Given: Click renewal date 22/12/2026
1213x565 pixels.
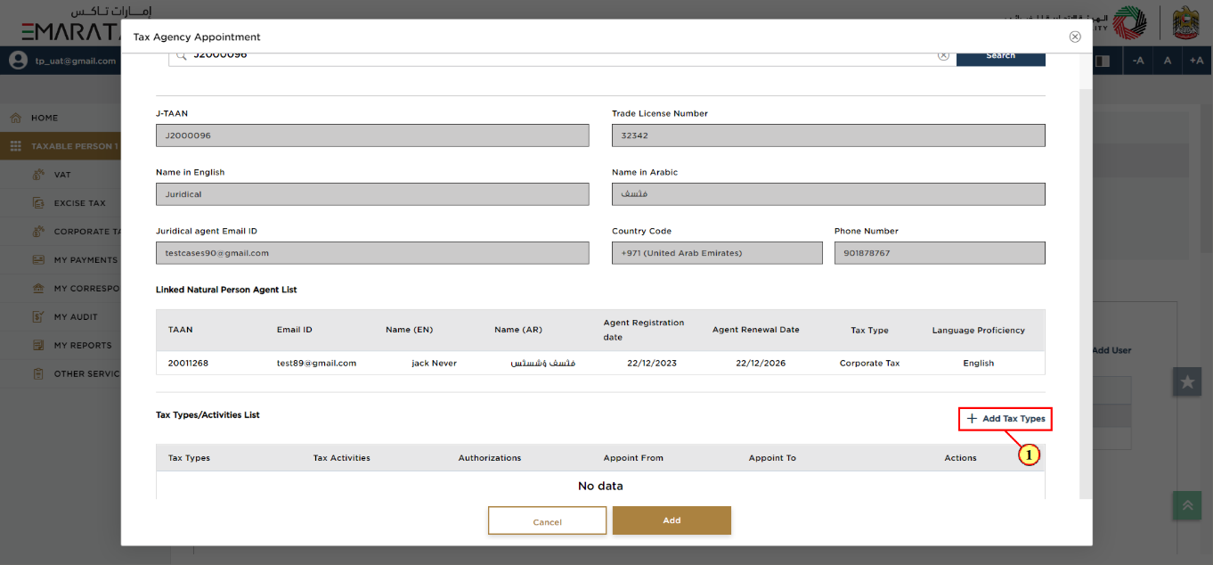Looking at the screenshot, I should coord(760,363).
